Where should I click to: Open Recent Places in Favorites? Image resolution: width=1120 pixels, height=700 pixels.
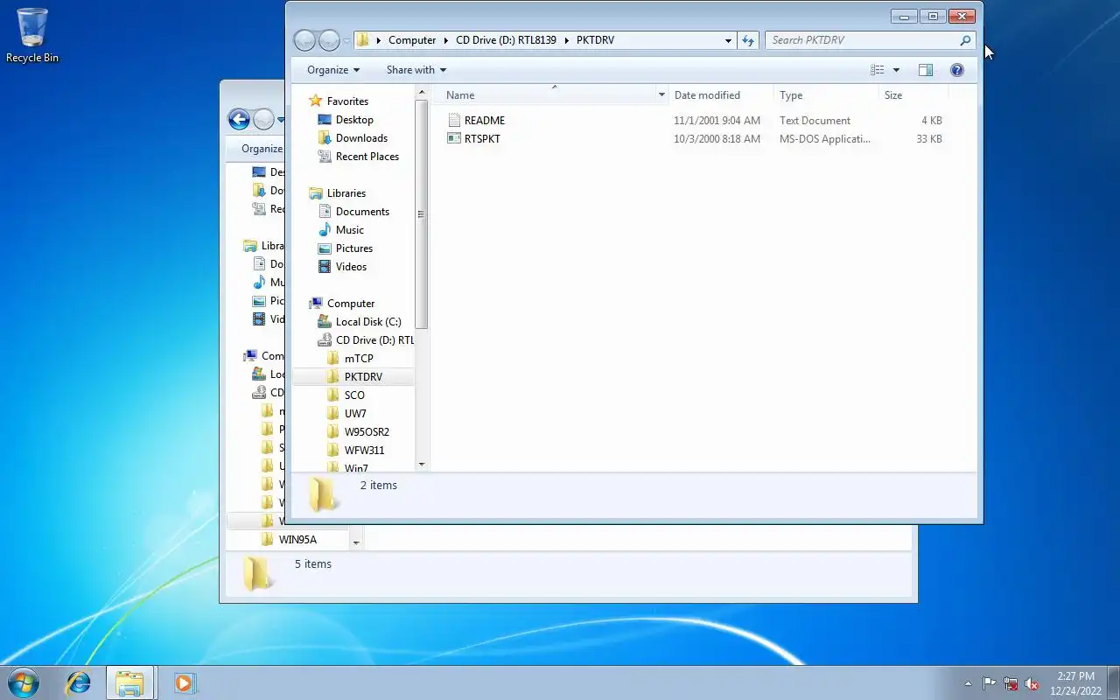click(x=367, y=157)
